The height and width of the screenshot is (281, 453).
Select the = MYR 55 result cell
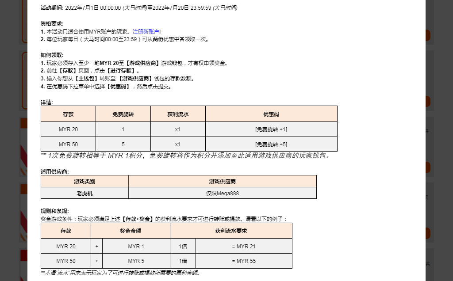click(x=244, y=261)
